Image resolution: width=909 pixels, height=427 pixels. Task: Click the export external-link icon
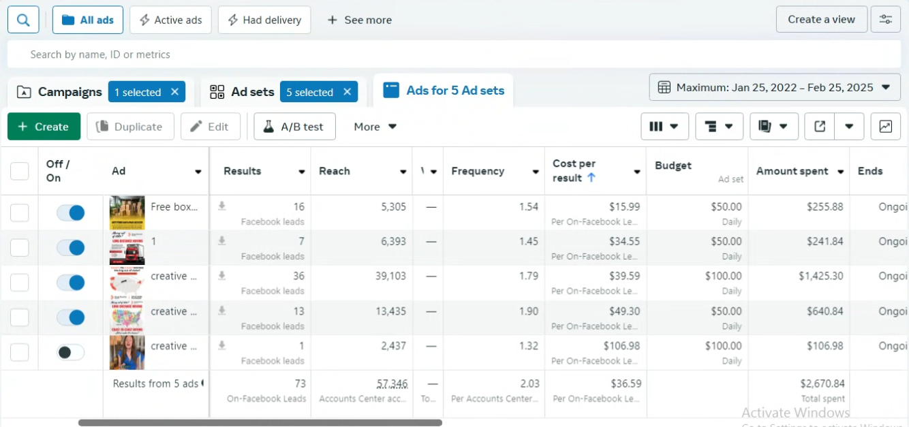820,127
